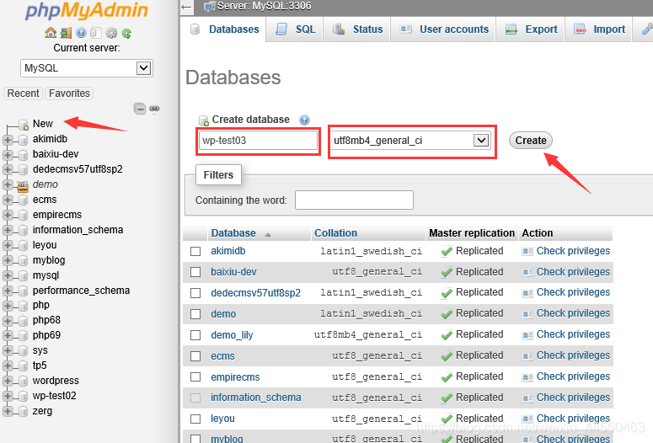The image size is (653, 443).
Task: Click the log out door icon
Action: (x=66, y=33)
